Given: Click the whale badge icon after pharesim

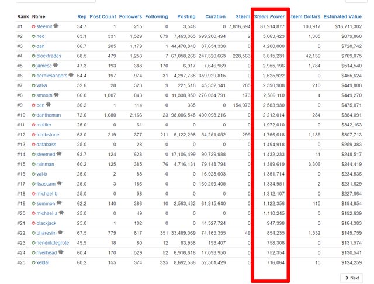Looking at the screenshot, I should point(60,232).
